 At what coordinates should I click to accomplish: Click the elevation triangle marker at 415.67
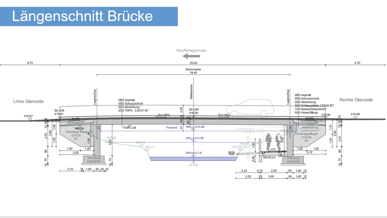point(30,120)
